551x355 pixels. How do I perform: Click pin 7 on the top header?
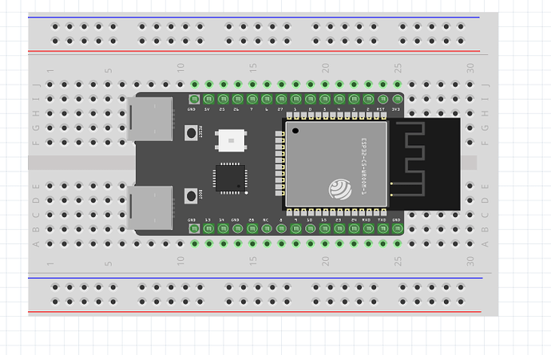[252, 100]
